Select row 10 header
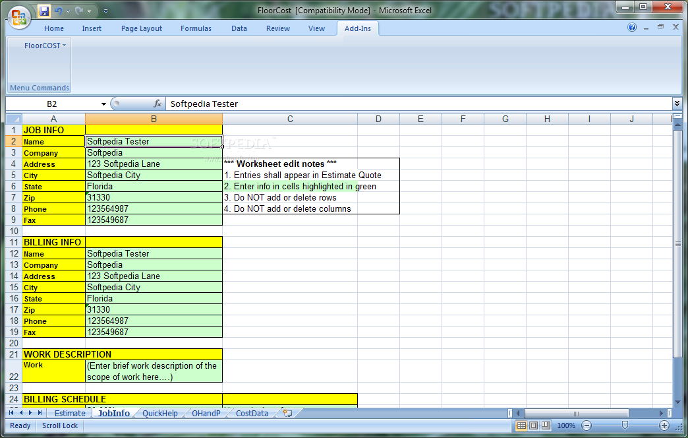Viewport: 688px width, 438px height. pos(14,231)
